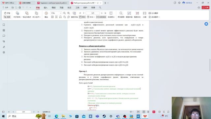Switch to the Insert ribbon tab
This screenshot has width=211, height=119.
(45, 8)
